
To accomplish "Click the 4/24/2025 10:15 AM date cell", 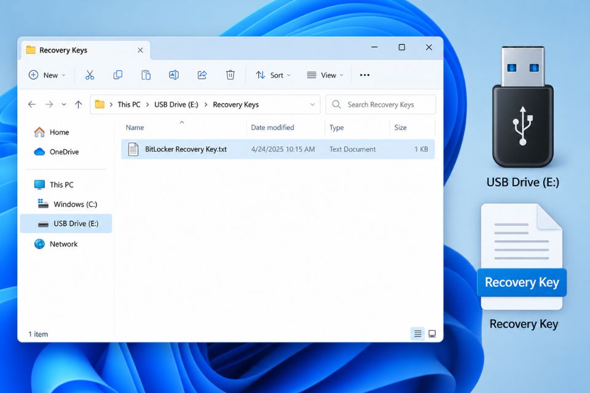I will click(283, 149).
